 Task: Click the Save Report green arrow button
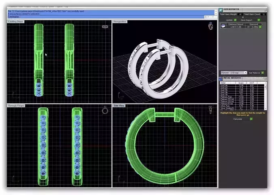tap(259, 20)
